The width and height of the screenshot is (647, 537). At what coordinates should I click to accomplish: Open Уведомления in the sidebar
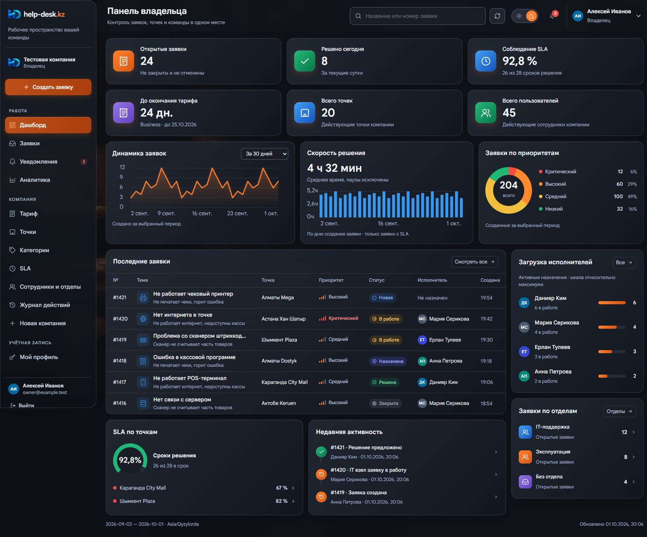tap(48, 162)
